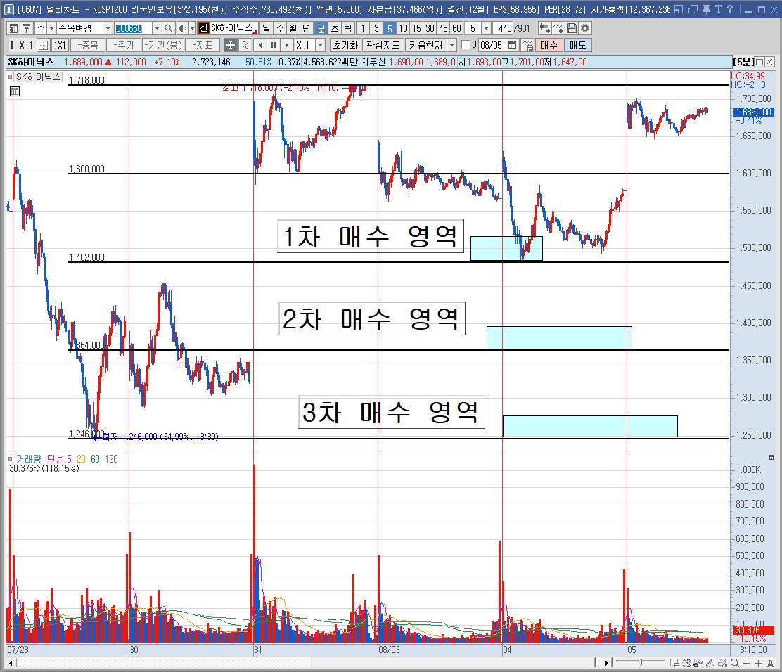Screen dimensions: 782x672
Task: Toggle the left side panel icon
Action: (x=13, y=28)
